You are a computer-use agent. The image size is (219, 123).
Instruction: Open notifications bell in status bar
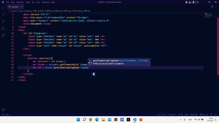point(216,115)
